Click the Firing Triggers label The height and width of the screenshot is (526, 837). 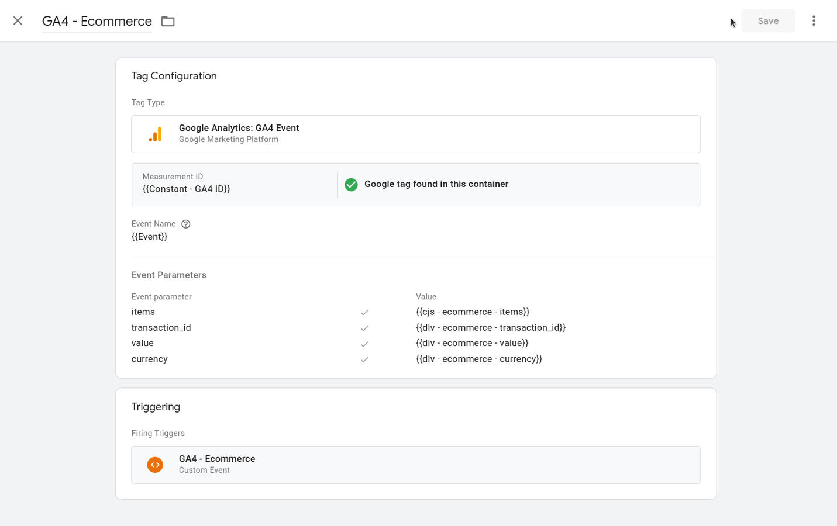[158, 433]
